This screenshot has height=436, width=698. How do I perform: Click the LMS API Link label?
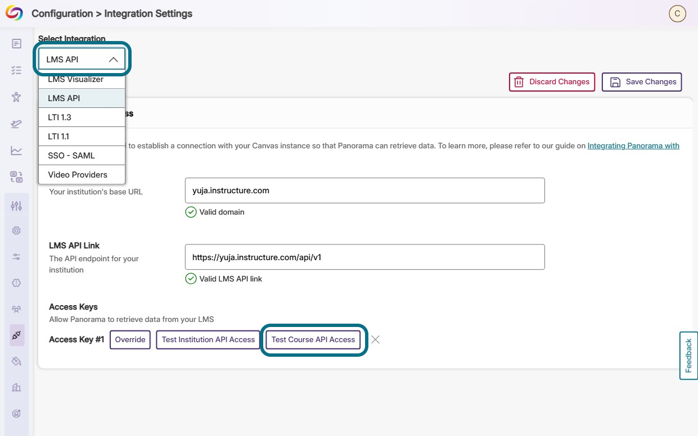74,246
